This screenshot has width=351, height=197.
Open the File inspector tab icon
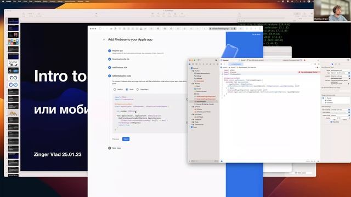coord(332,64)
